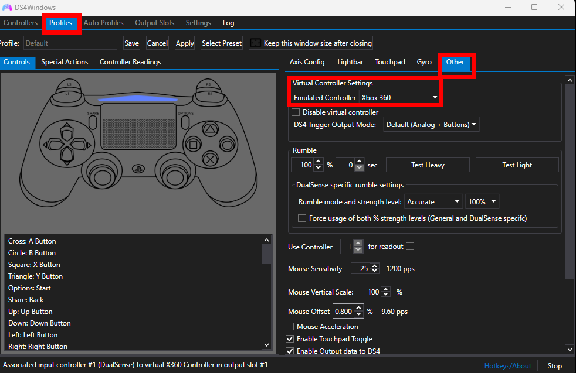Enable Mouse Acceleration checkbox
The height and width of the screenshot is (373, 576).
pos(290,326)
